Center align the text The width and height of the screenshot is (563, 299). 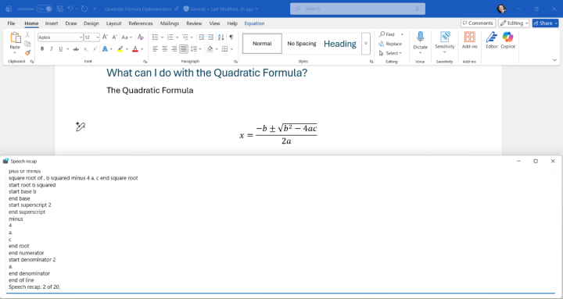click(164, 49)
